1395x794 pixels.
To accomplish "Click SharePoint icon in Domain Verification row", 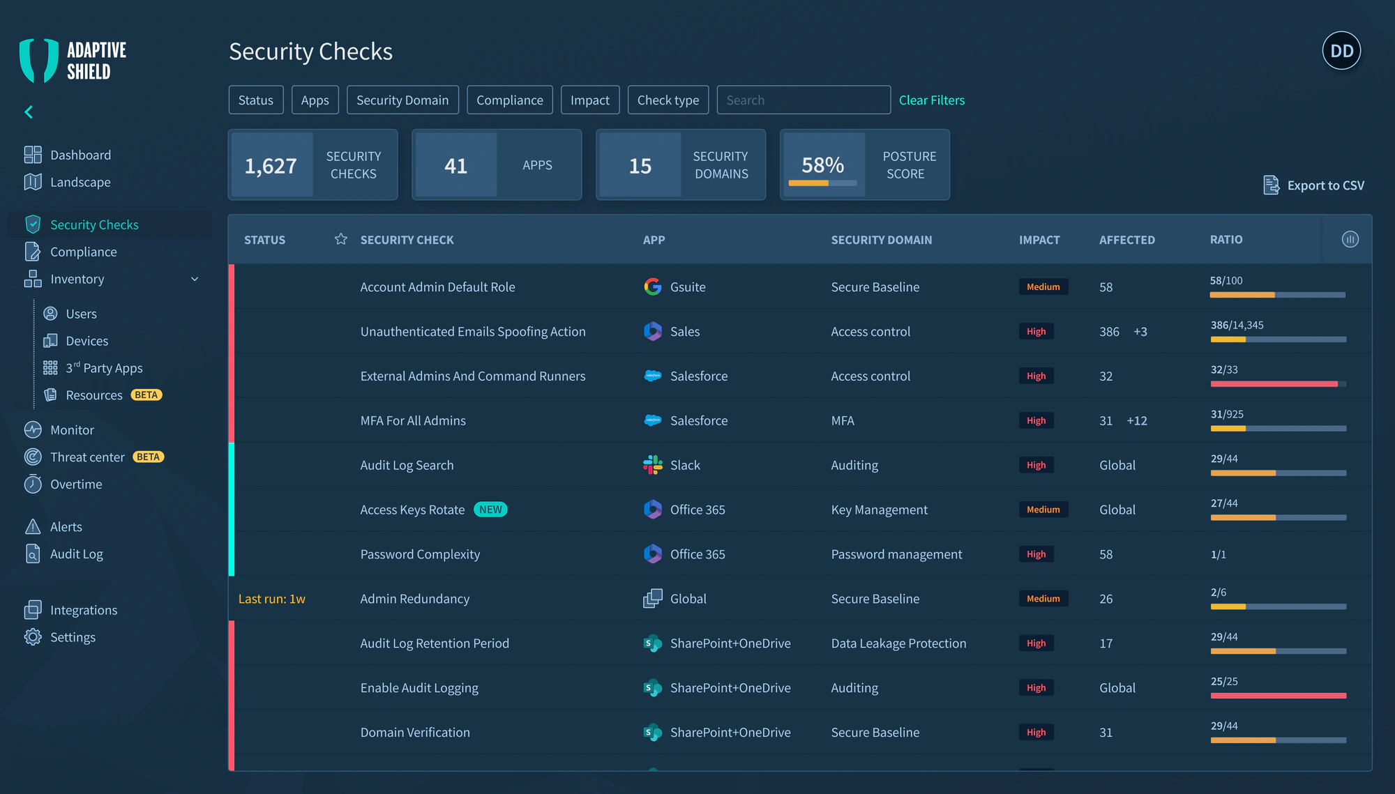I will (653, 732).
